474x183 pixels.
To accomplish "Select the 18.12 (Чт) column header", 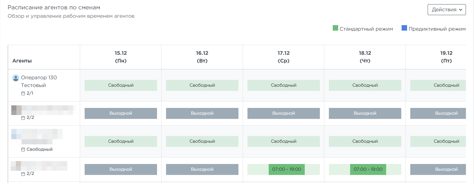I will tap(365, 57).
